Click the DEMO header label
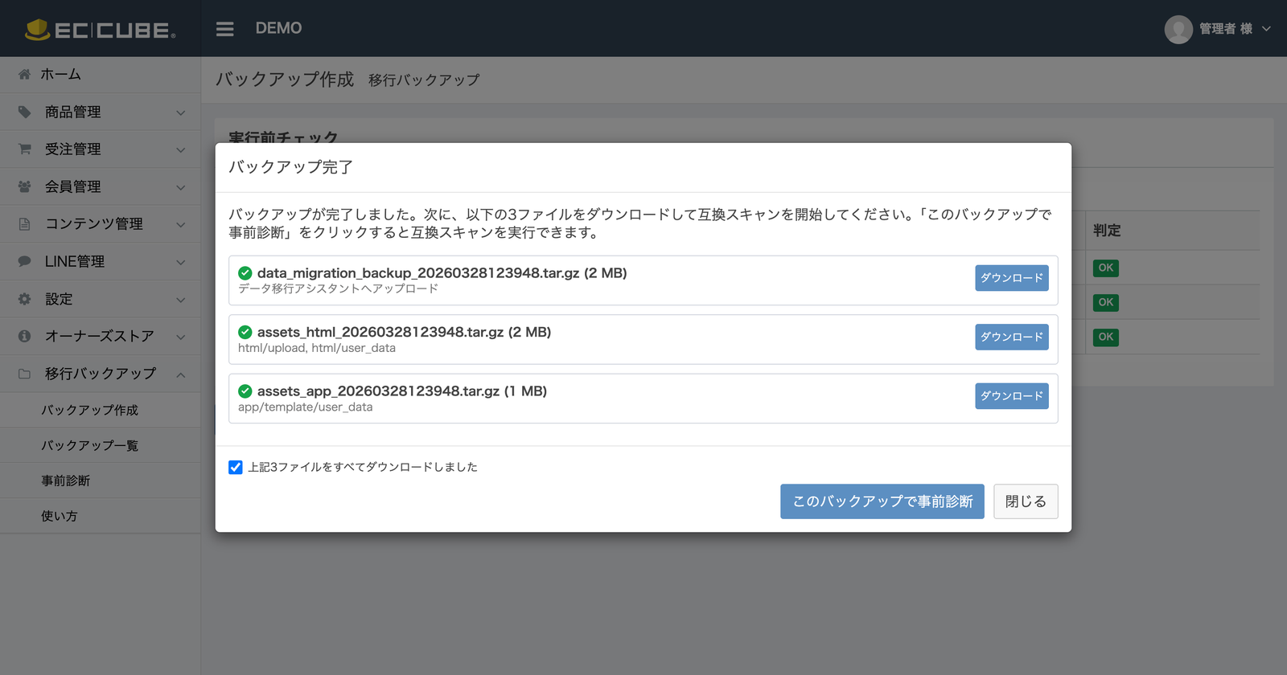 [x=278, y=28]
